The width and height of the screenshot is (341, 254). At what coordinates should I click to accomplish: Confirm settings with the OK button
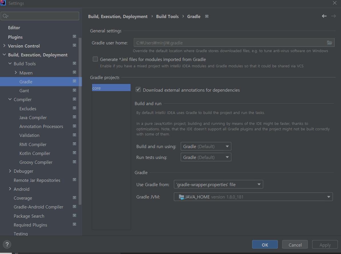point(265,245)
